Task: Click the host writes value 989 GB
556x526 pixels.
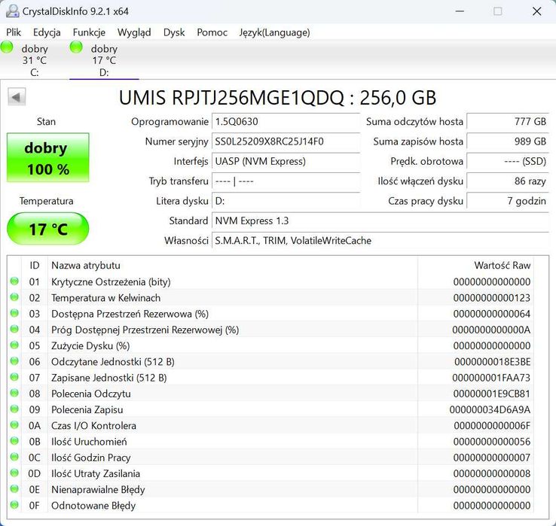Action: pyautogui.click(x=508, y=141)
